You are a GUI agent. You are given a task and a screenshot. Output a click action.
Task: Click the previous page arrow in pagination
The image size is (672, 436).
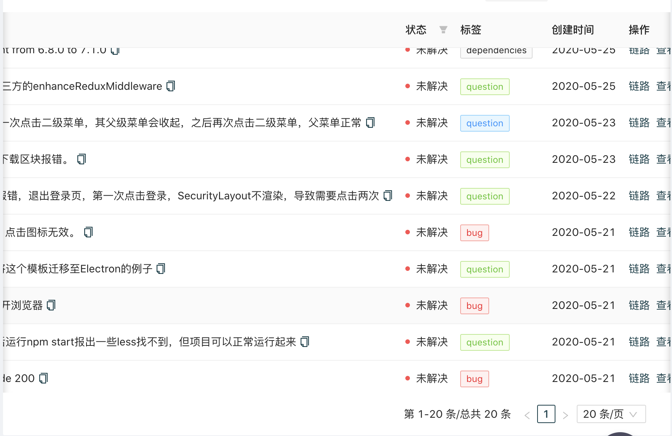tap(527, 415)
